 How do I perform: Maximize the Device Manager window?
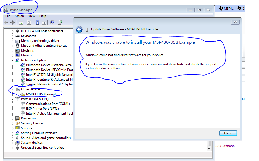(199, 10)
